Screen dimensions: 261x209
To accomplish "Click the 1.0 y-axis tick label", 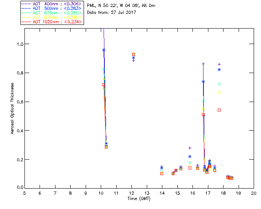I will click(x=20, y=44).
